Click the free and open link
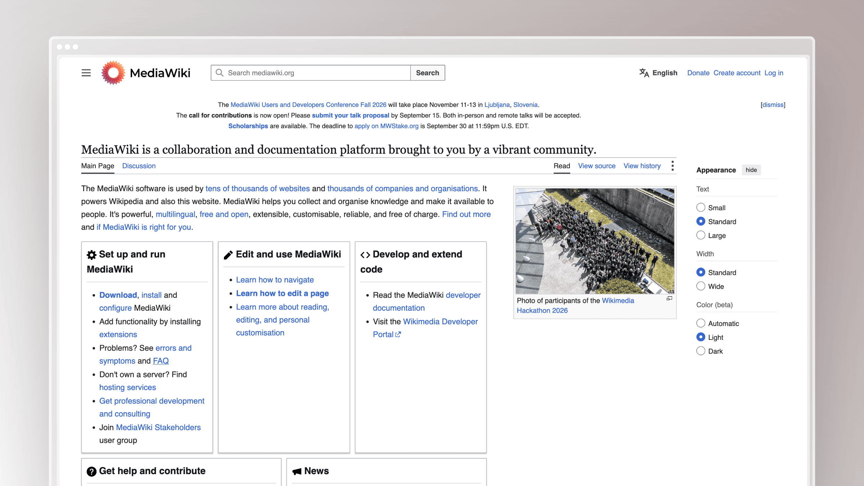Viewport: 864px width, 486px height. click(x=224, y=215)
